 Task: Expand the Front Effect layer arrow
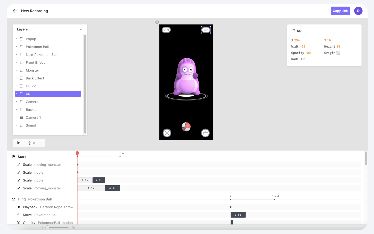[17, 63]
